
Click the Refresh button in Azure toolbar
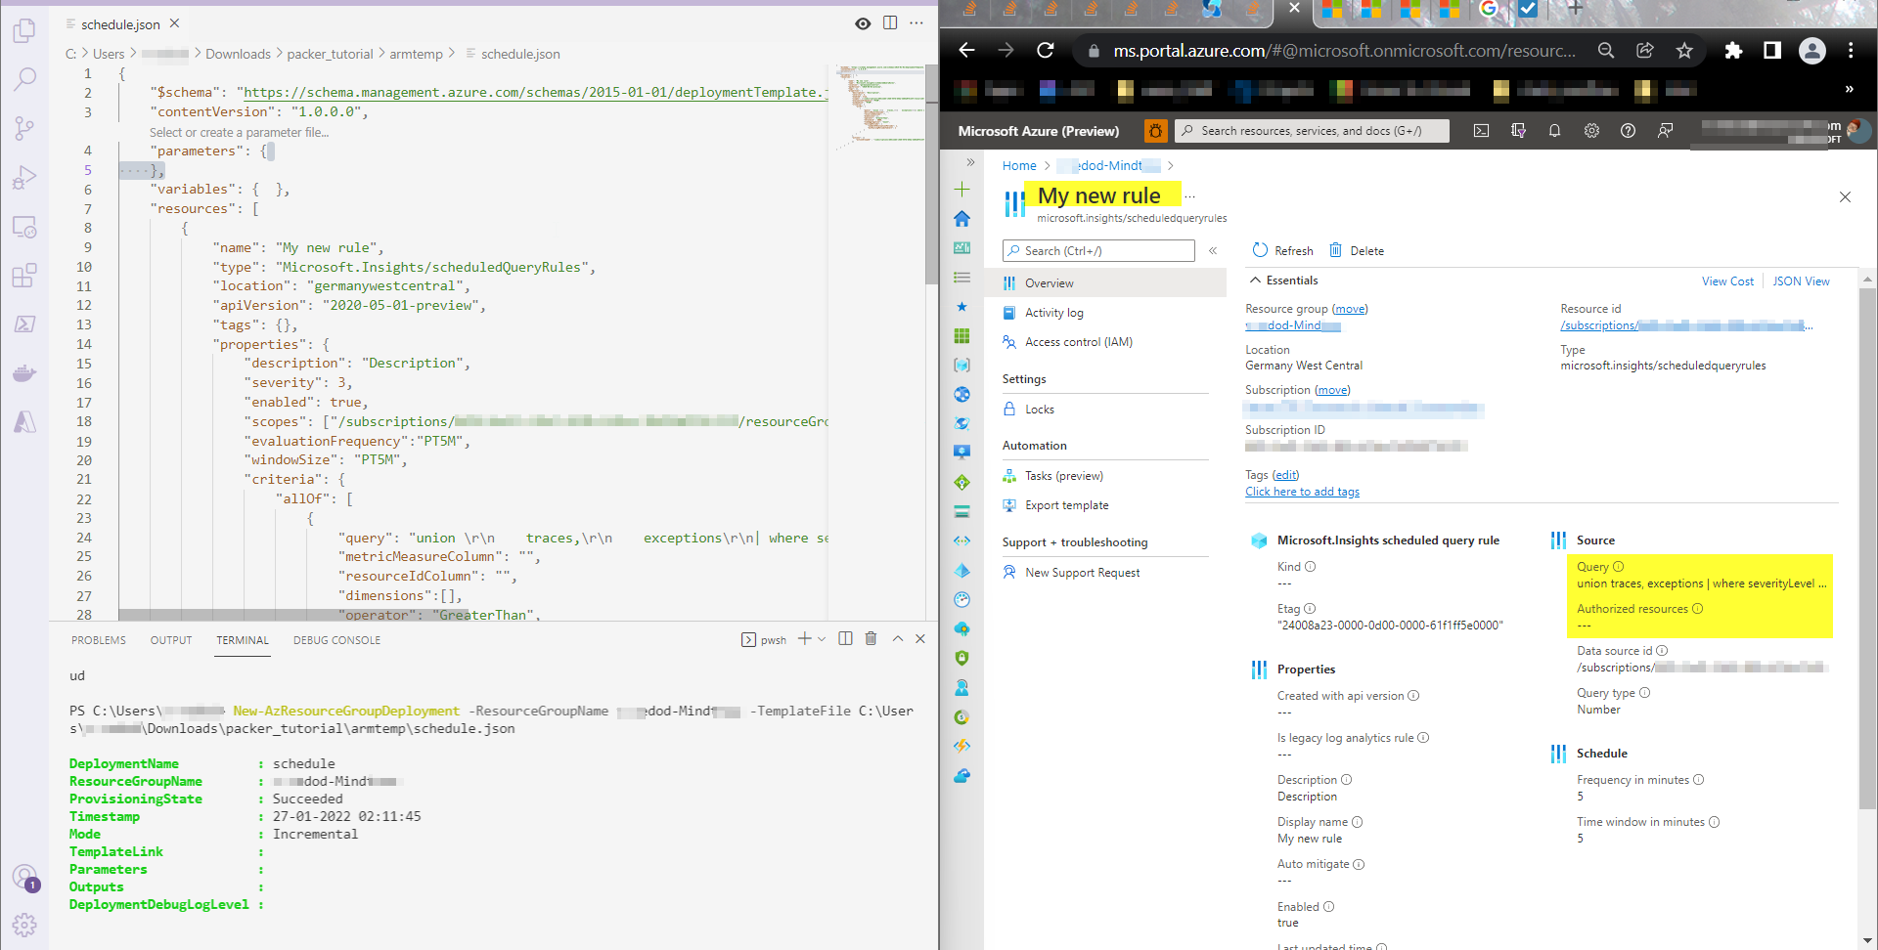click(x=1282, y=251)
